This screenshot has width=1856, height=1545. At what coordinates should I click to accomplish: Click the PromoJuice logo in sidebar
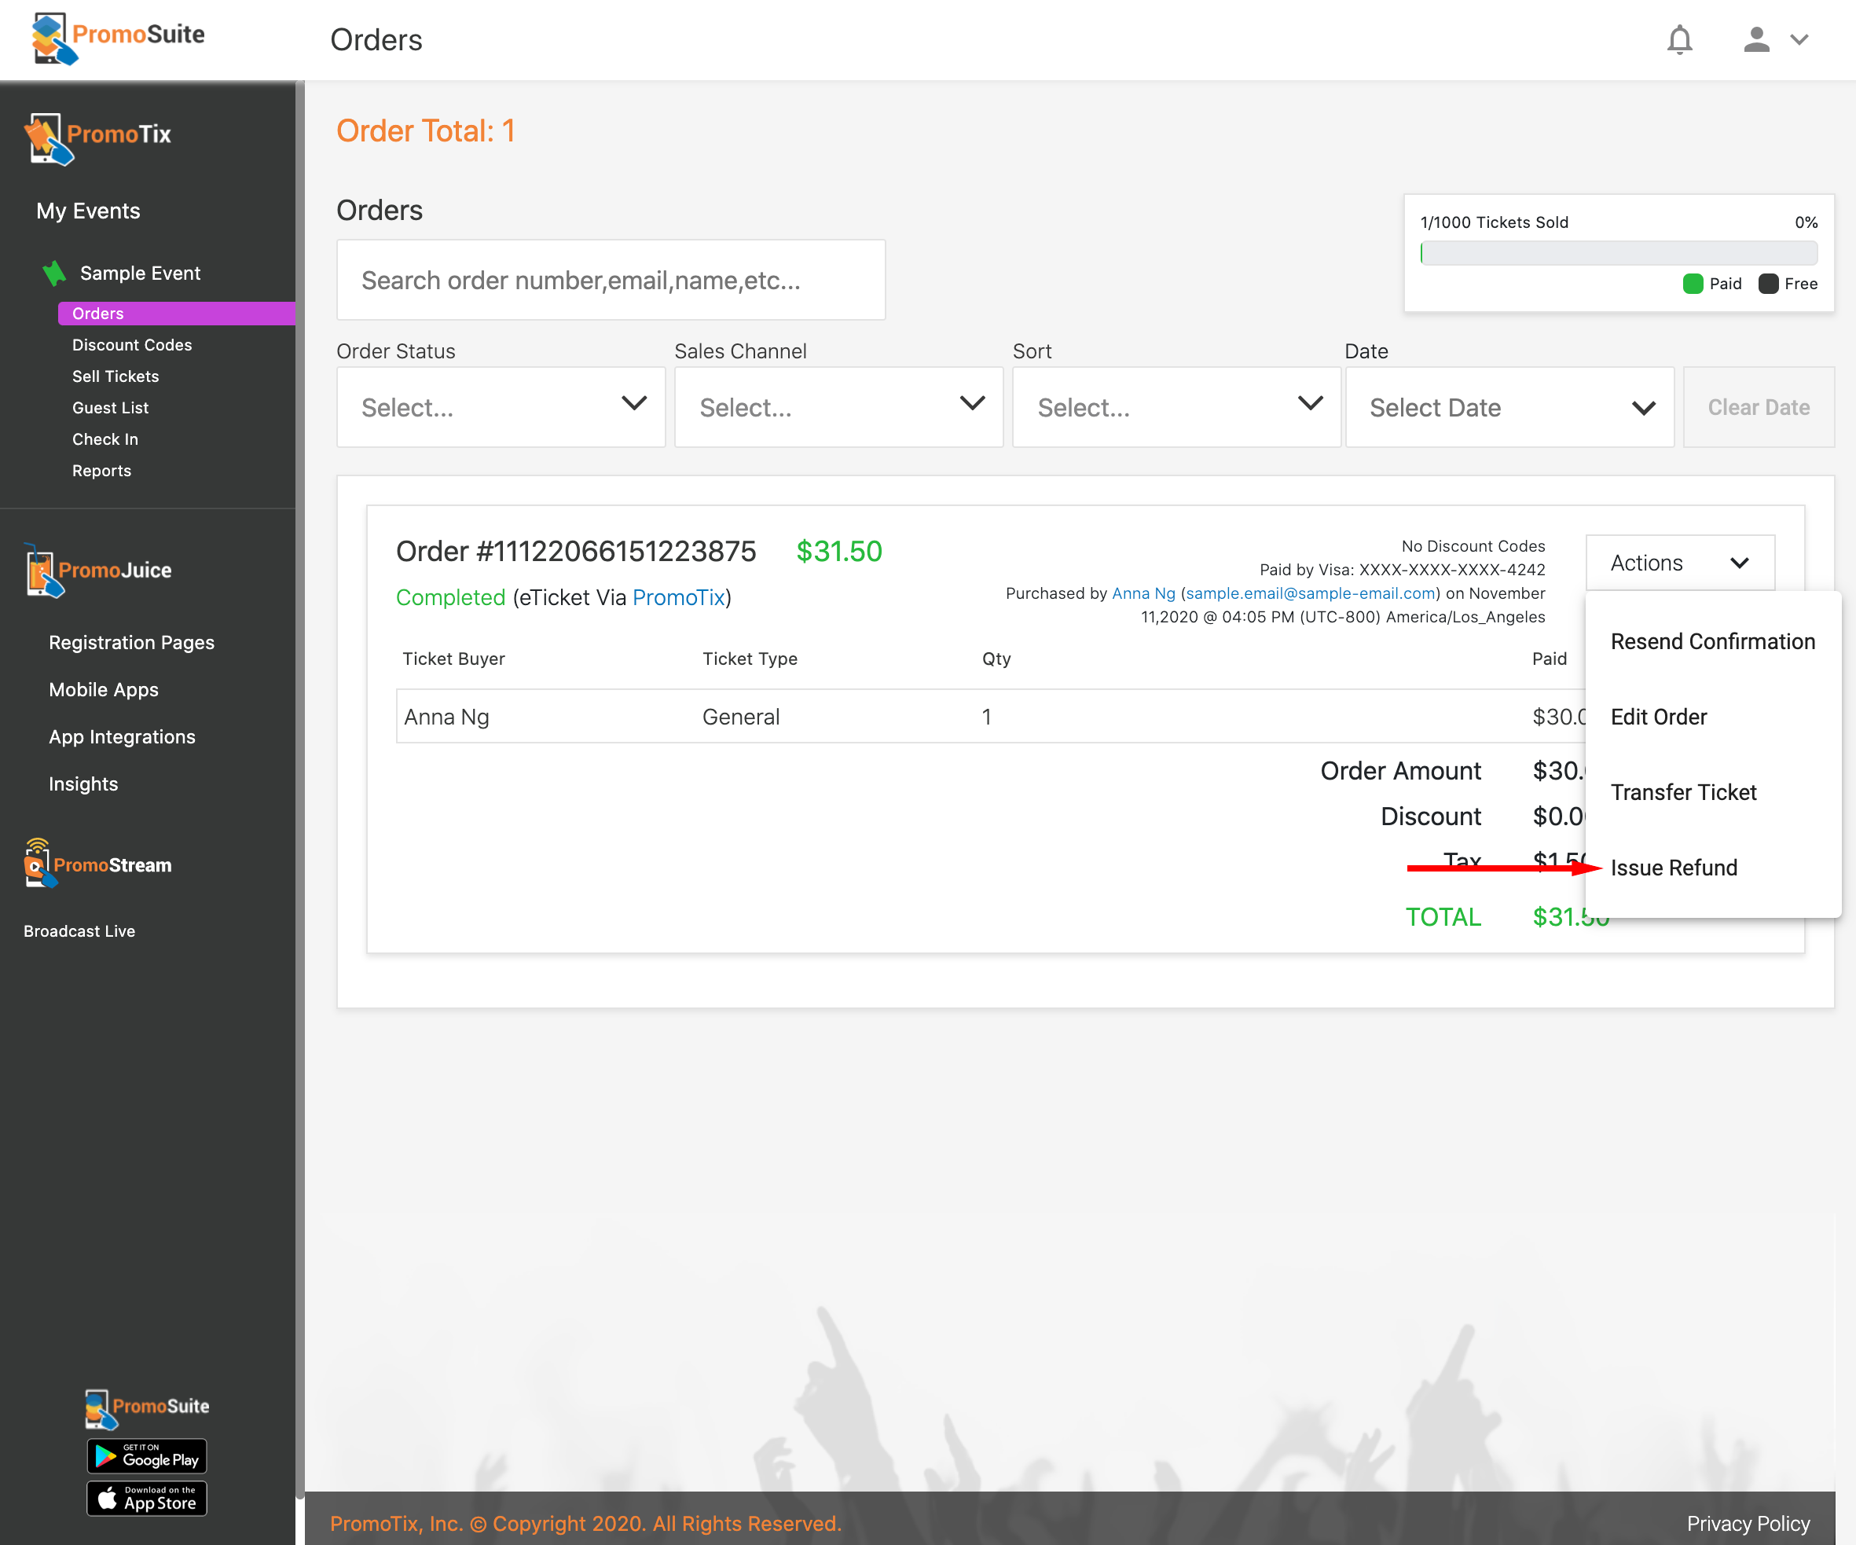pos(98,570)
